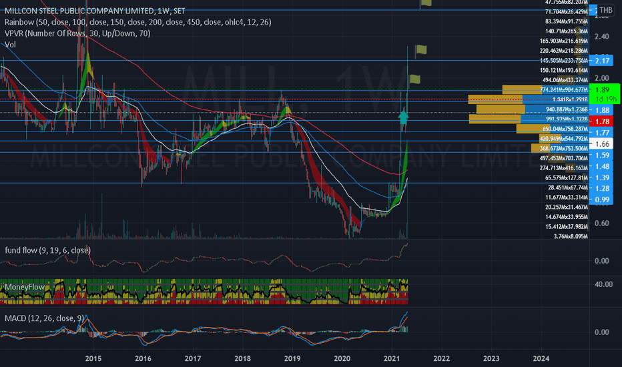Screen dimensions: 622x367
Task: Click volume profile value 274.713Mx416.163M
Action: [564, 168]
